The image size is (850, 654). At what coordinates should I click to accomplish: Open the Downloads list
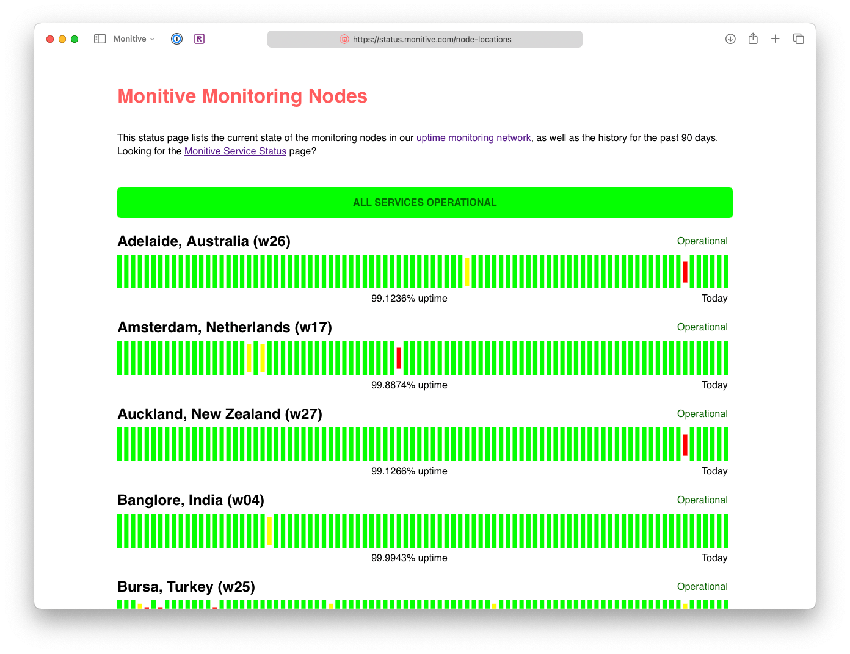(730, 38)
